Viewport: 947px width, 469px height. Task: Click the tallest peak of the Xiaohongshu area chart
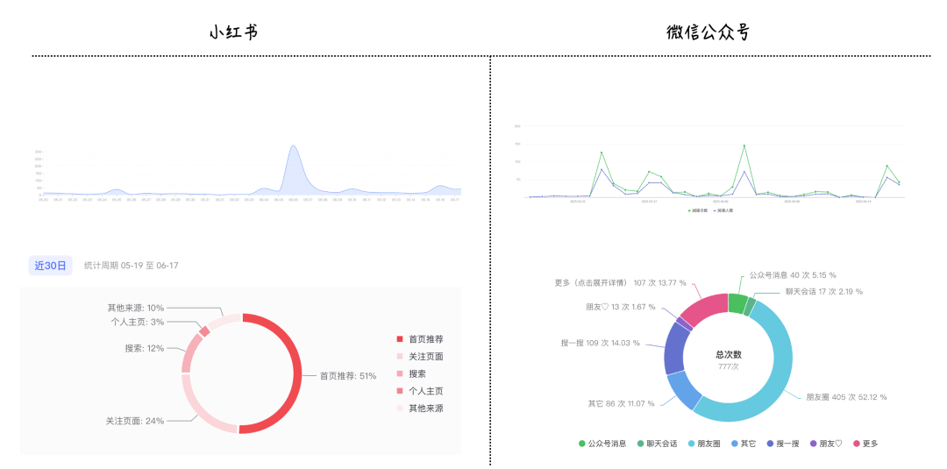tap(293, 146)
